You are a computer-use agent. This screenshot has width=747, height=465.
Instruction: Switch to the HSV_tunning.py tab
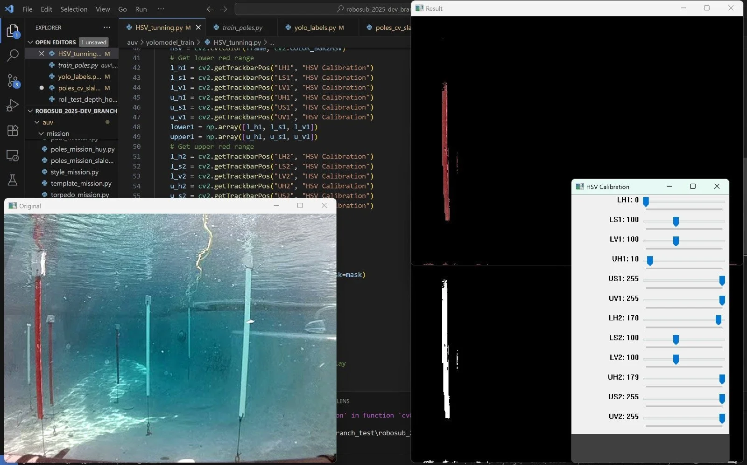[162, 28]
